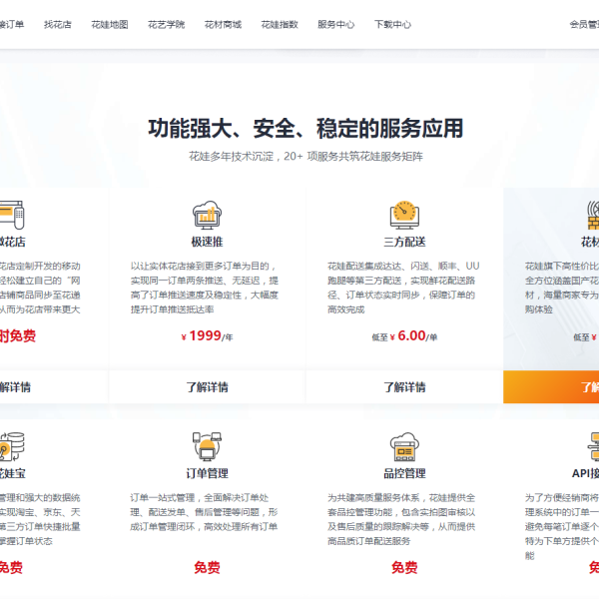Click the 极速推 card title
Screen dimensions: 599x599
(207, 242)
